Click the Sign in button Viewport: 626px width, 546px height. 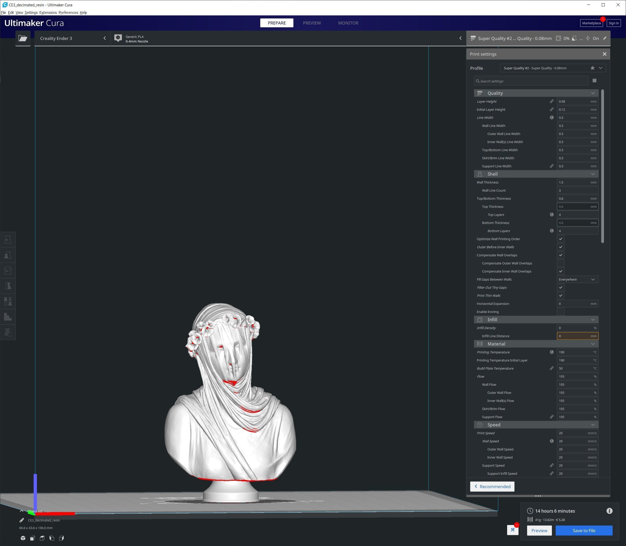pos(614,23)
